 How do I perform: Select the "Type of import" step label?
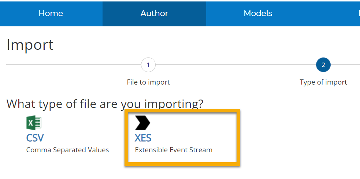pyautogui.click(x=323, y=82)
